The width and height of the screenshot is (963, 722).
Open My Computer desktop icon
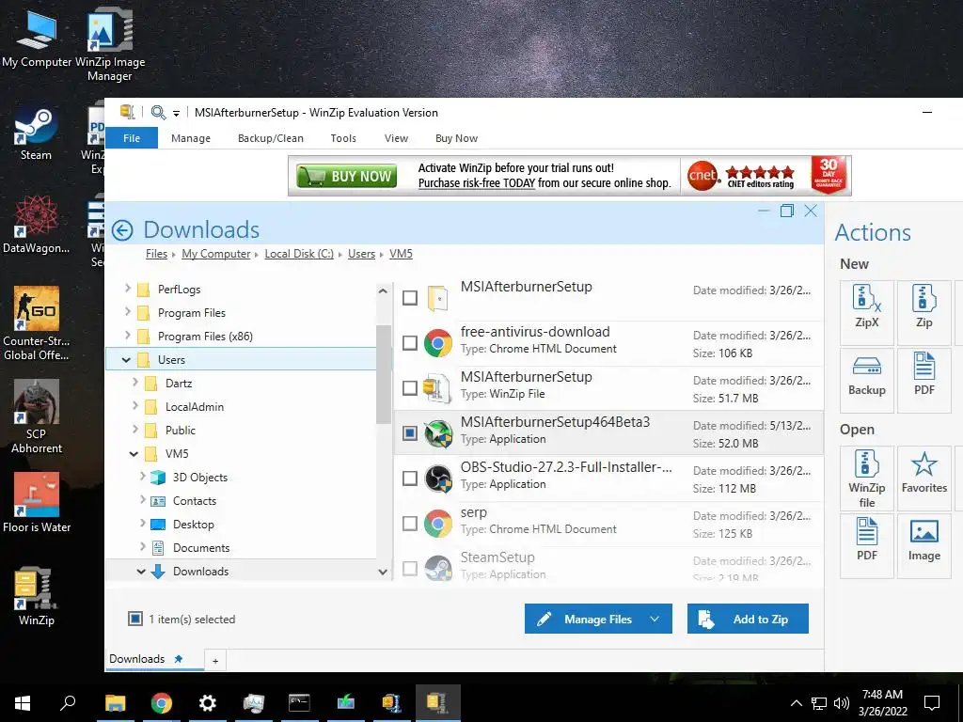(x=37, y=39)
